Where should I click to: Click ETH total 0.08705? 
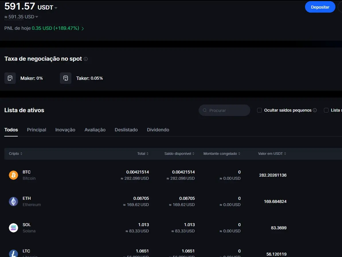coord(141,198)
